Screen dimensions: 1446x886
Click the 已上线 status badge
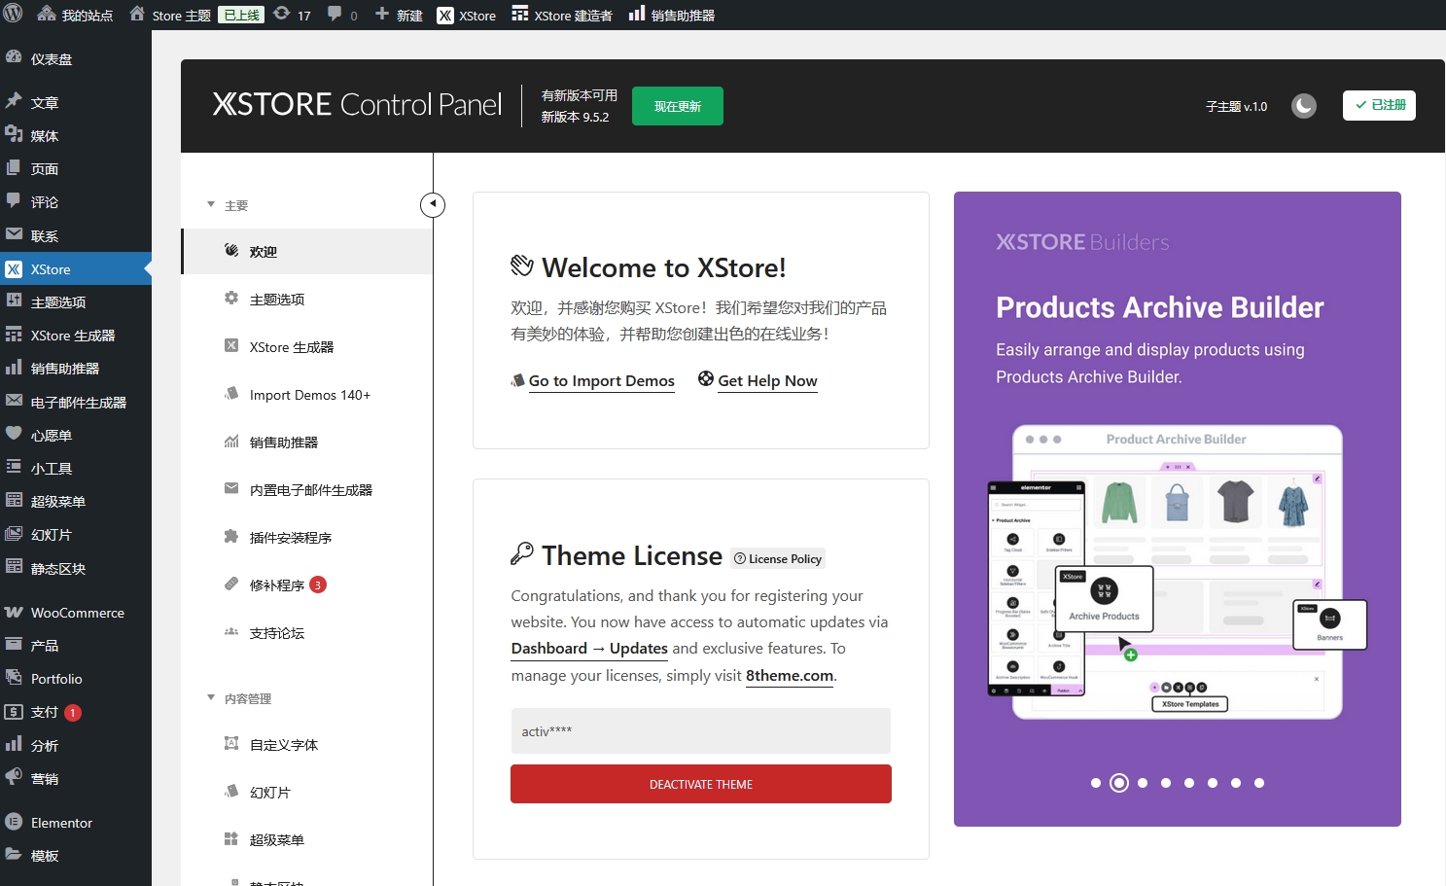click(241, 15)
